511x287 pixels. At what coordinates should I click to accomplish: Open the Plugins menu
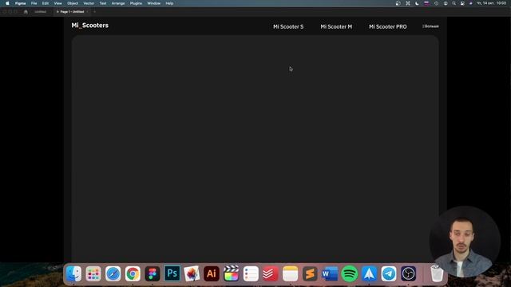point(136,3)
